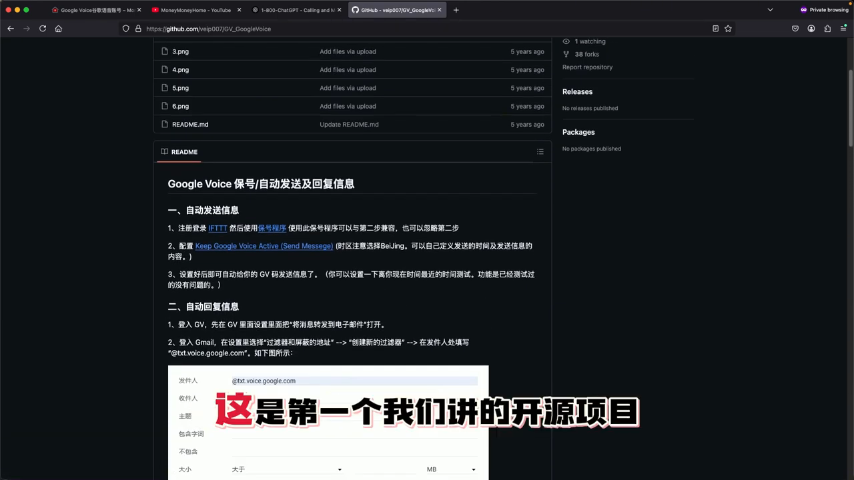Click the heading '一、自动发送信息'

click(203, 210)
